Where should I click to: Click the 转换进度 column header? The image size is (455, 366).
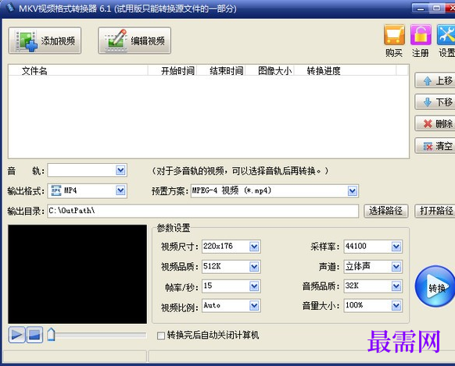tap(345, 70)
